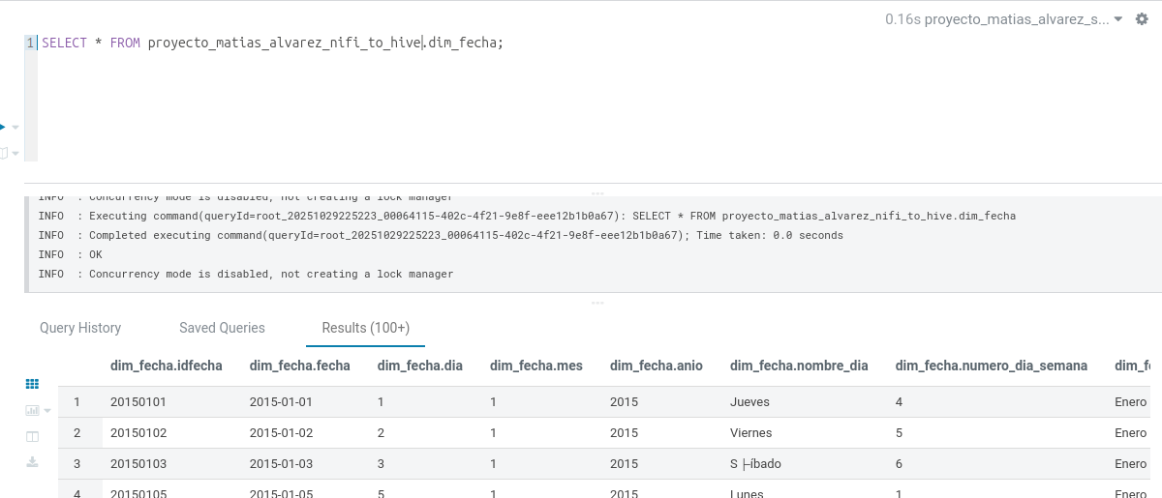Open the chart view bars icon
Viewport: 1162px width, 498px height.
tap(30, 411)
